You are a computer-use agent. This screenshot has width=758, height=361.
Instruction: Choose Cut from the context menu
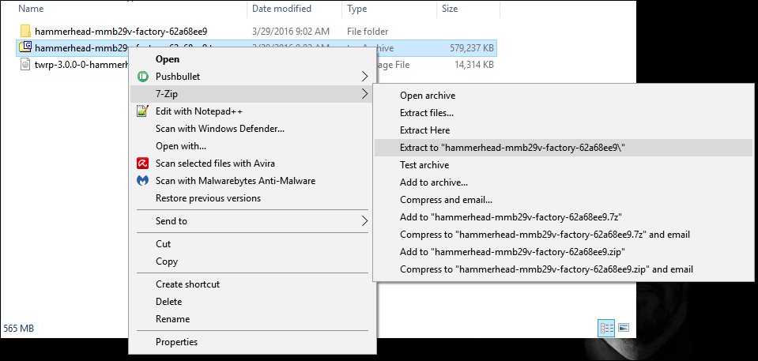[x=253, y=244]
